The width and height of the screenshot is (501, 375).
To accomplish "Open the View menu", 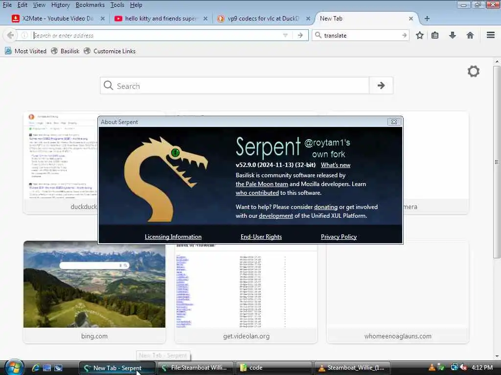I will [39, 5].
